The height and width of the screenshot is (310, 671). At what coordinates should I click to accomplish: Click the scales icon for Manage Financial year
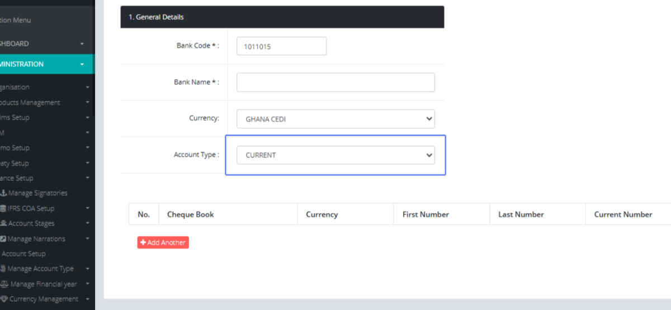(x=4, y=284)
